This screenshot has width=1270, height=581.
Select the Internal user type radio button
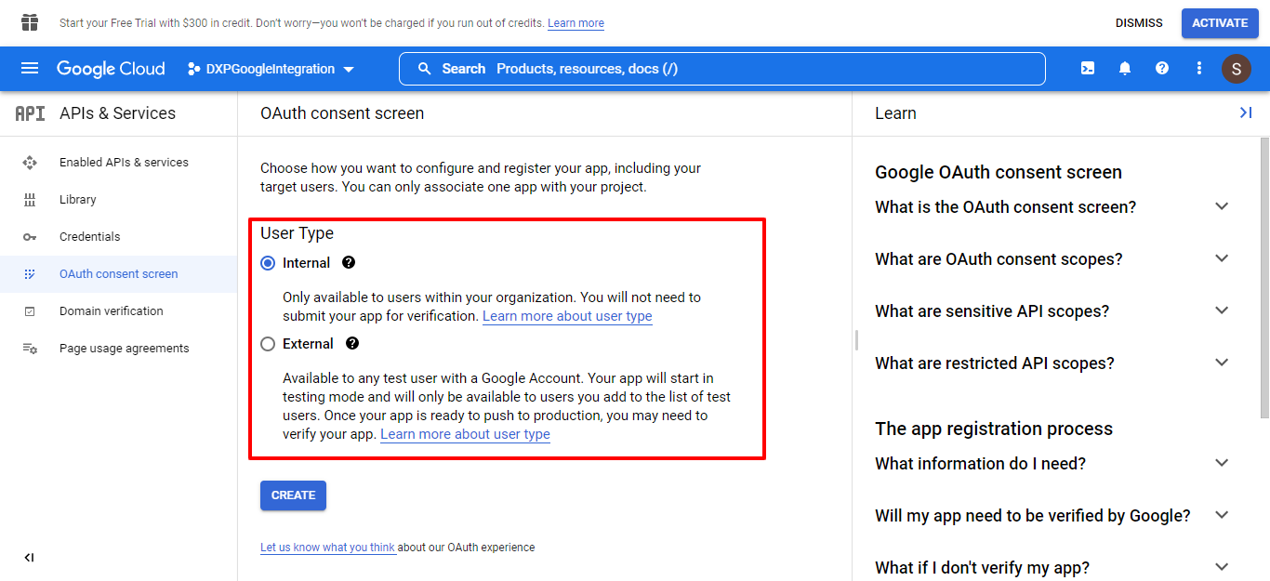[x=269, y=263]
